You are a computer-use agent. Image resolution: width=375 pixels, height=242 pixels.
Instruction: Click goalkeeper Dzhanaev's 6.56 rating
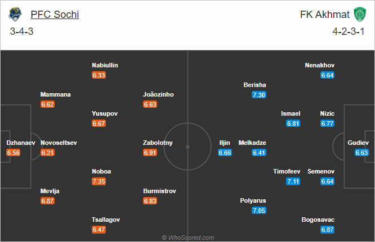13,153
